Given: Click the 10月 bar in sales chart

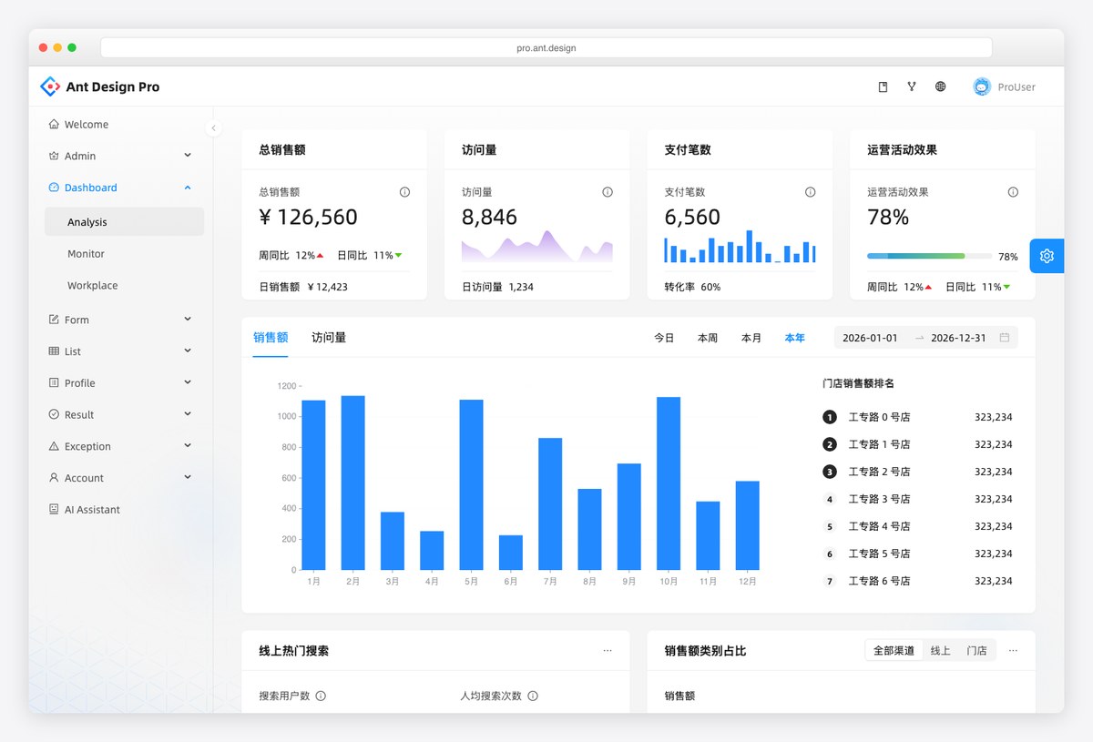Looking at the screenshot, I should (x=669, y=483).
